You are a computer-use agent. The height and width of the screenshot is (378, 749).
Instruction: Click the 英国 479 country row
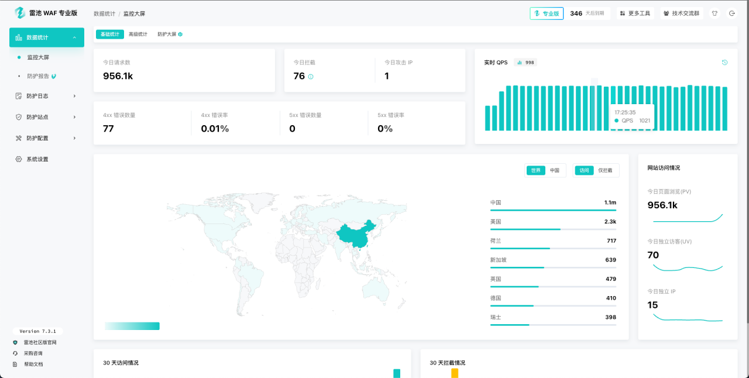(553, 280)
